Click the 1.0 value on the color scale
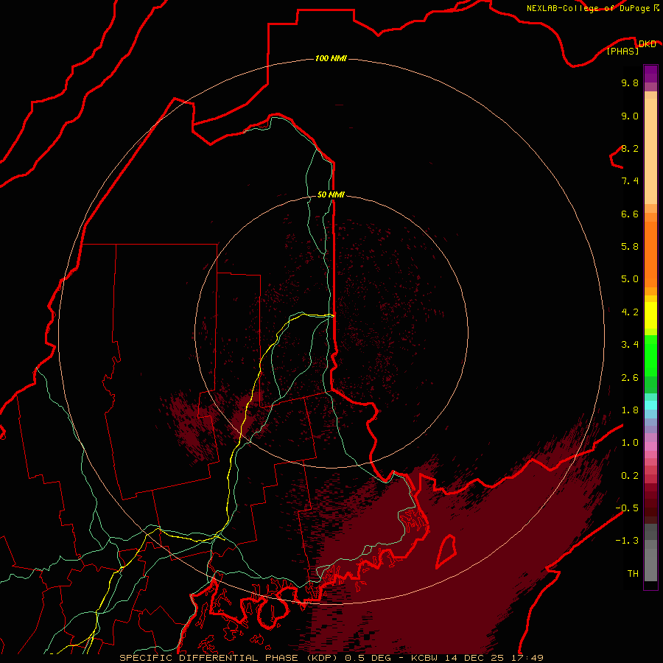The width and height of the screenshot is (663, 663). pos(630,443)
